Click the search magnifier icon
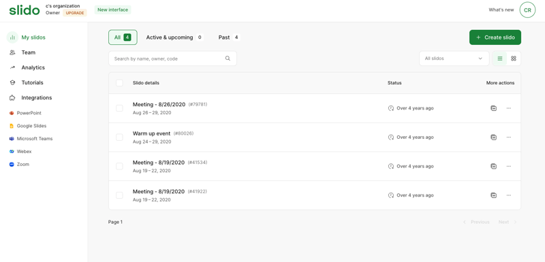The width and height of the screenshot is (545, 262). [228, 59]
